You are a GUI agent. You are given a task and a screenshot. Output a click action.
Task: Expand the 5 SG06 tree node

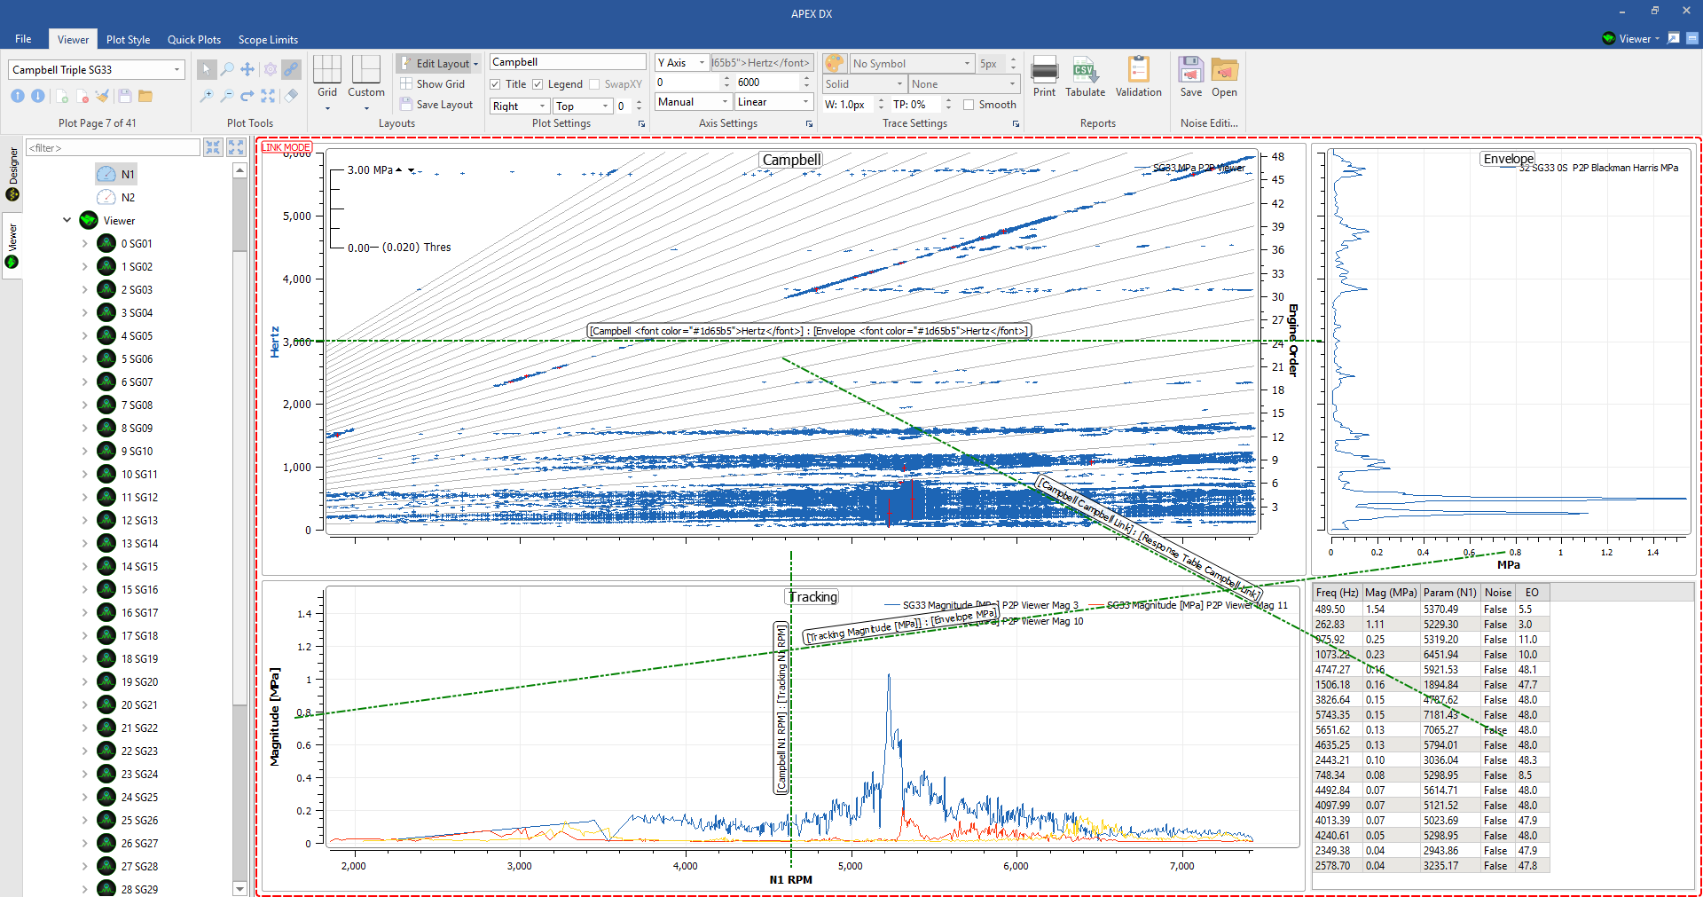click(85, 359)
